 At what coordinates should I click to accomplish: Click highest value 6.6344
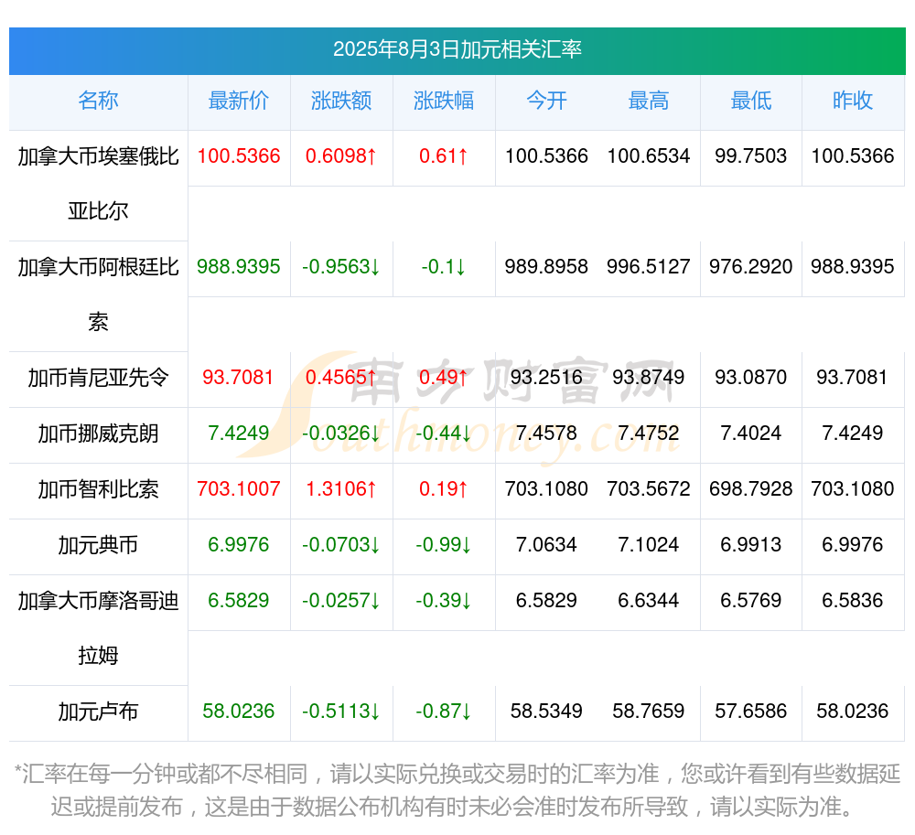tap(649, 601)
